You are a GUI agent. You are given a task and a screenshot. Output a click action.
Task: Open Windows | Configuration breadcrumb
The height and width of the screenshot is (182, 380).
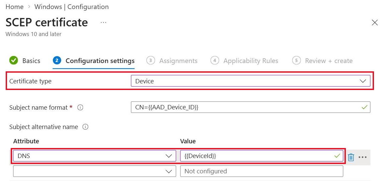click(x=72, y=7)
